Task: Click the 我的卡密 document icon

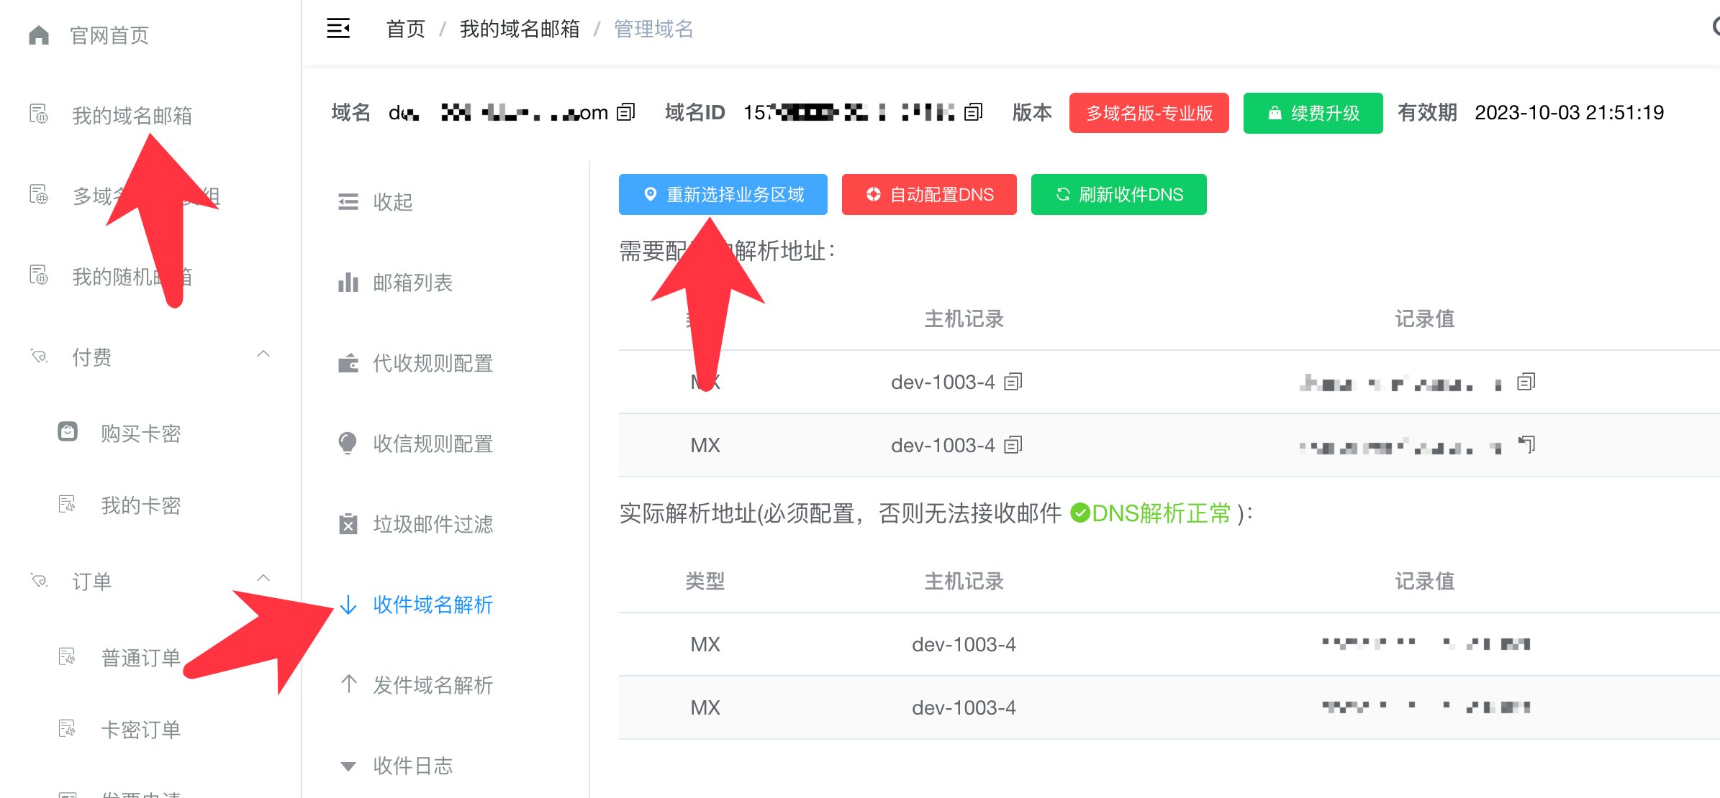Action: pos(67,505)
